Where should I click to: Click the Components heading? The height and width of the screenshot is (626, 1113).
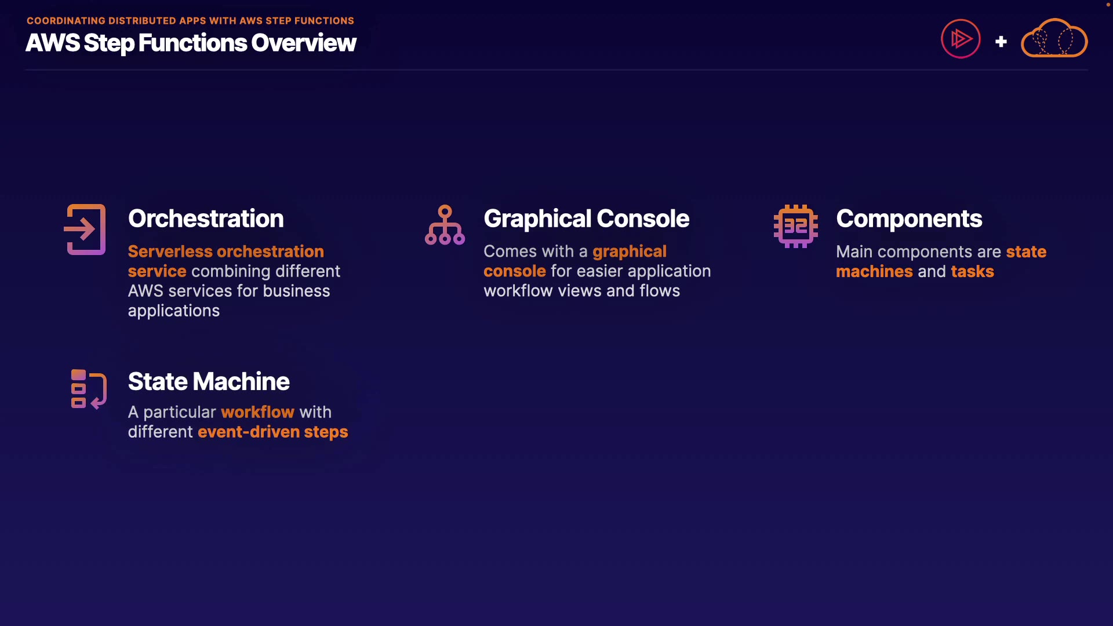point(908,219)
